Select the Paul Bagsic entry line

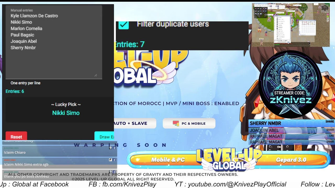pyautogui.click(x=22, y=35)
